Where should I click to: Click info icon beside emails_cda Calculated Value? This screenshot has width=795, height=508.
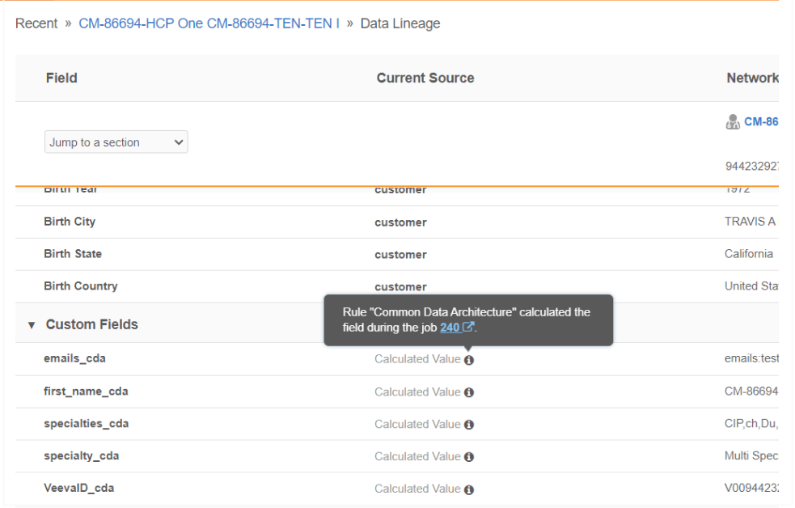(x=469, y=360)
